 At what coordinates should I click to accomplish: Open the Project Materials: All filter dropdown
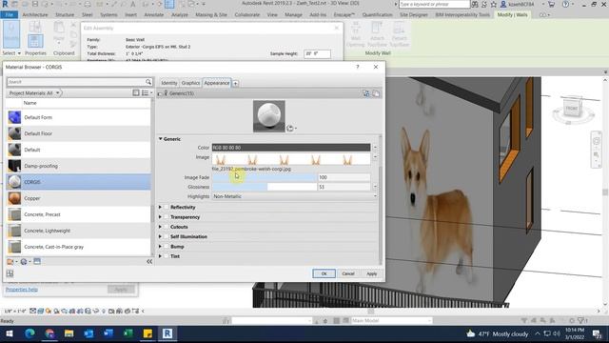click(34, 93)
